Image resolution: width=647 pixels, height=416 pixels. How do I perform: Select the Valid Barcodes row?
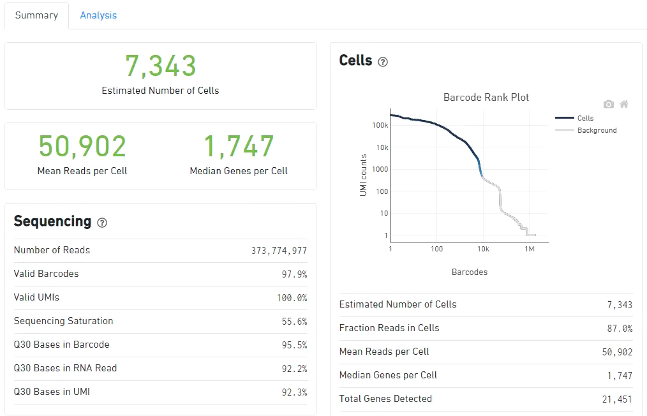160,274
